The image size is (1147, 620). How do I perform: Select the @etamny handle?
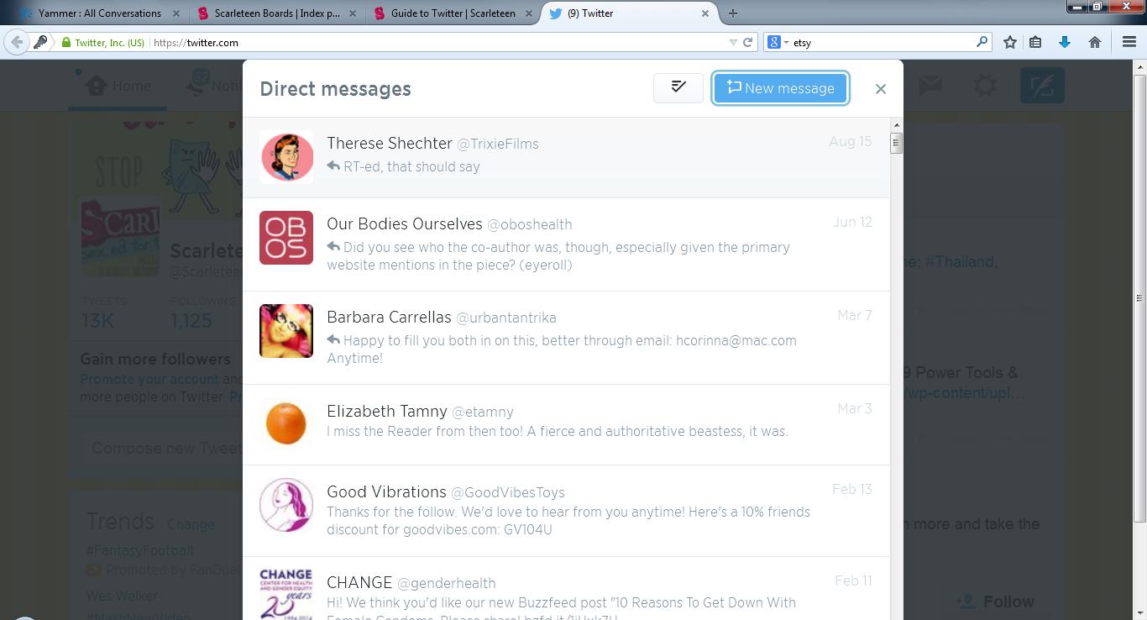point(483,412)
